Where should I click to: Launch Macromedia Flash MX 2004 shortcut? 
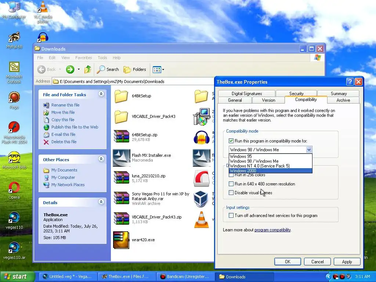[14, 132]
